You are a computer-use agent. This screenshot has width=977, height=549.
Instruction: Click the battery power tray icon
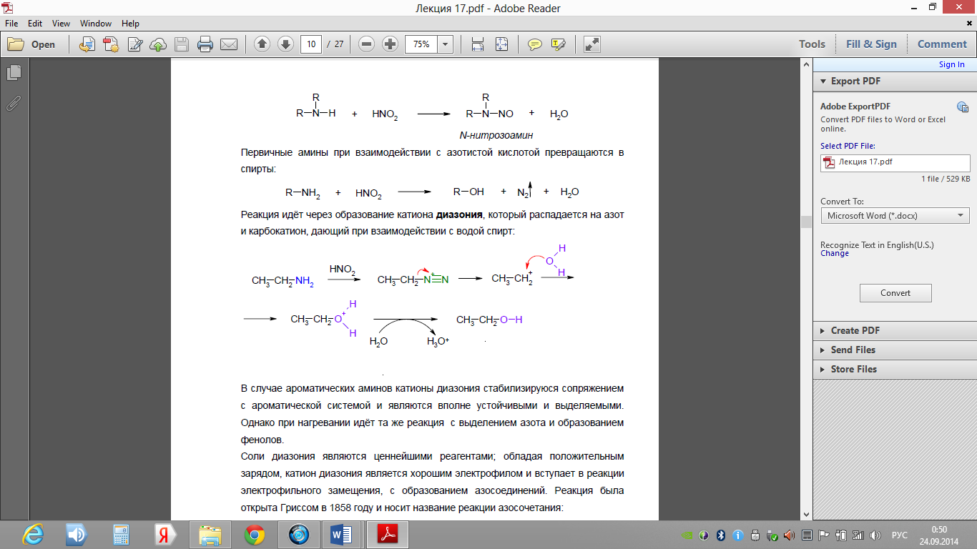point(841,535)
